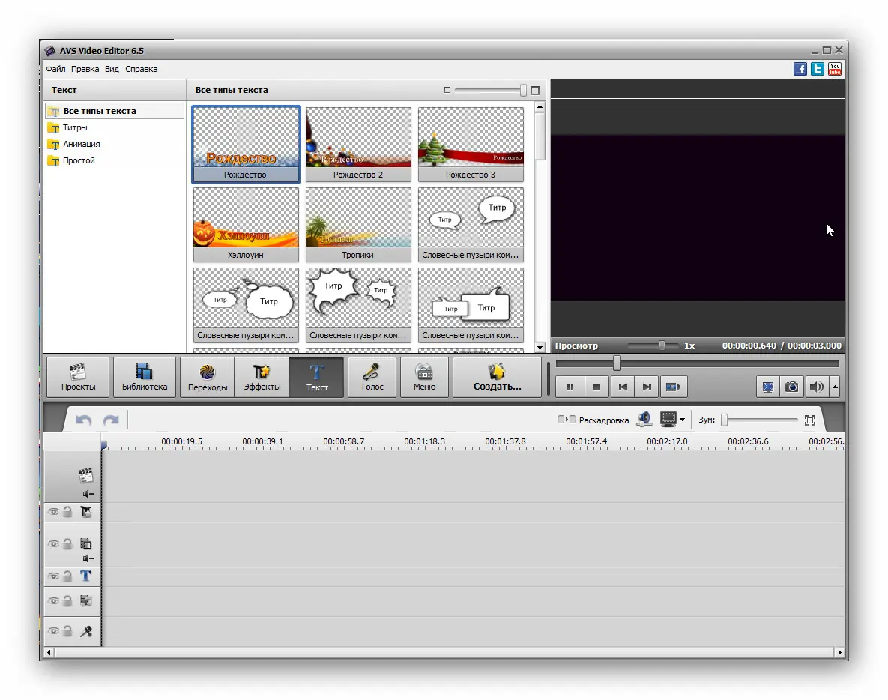Choose the Хэллоуин text preset
The height and width of the screenshot is (700, 888).
(x=246, y=225)
